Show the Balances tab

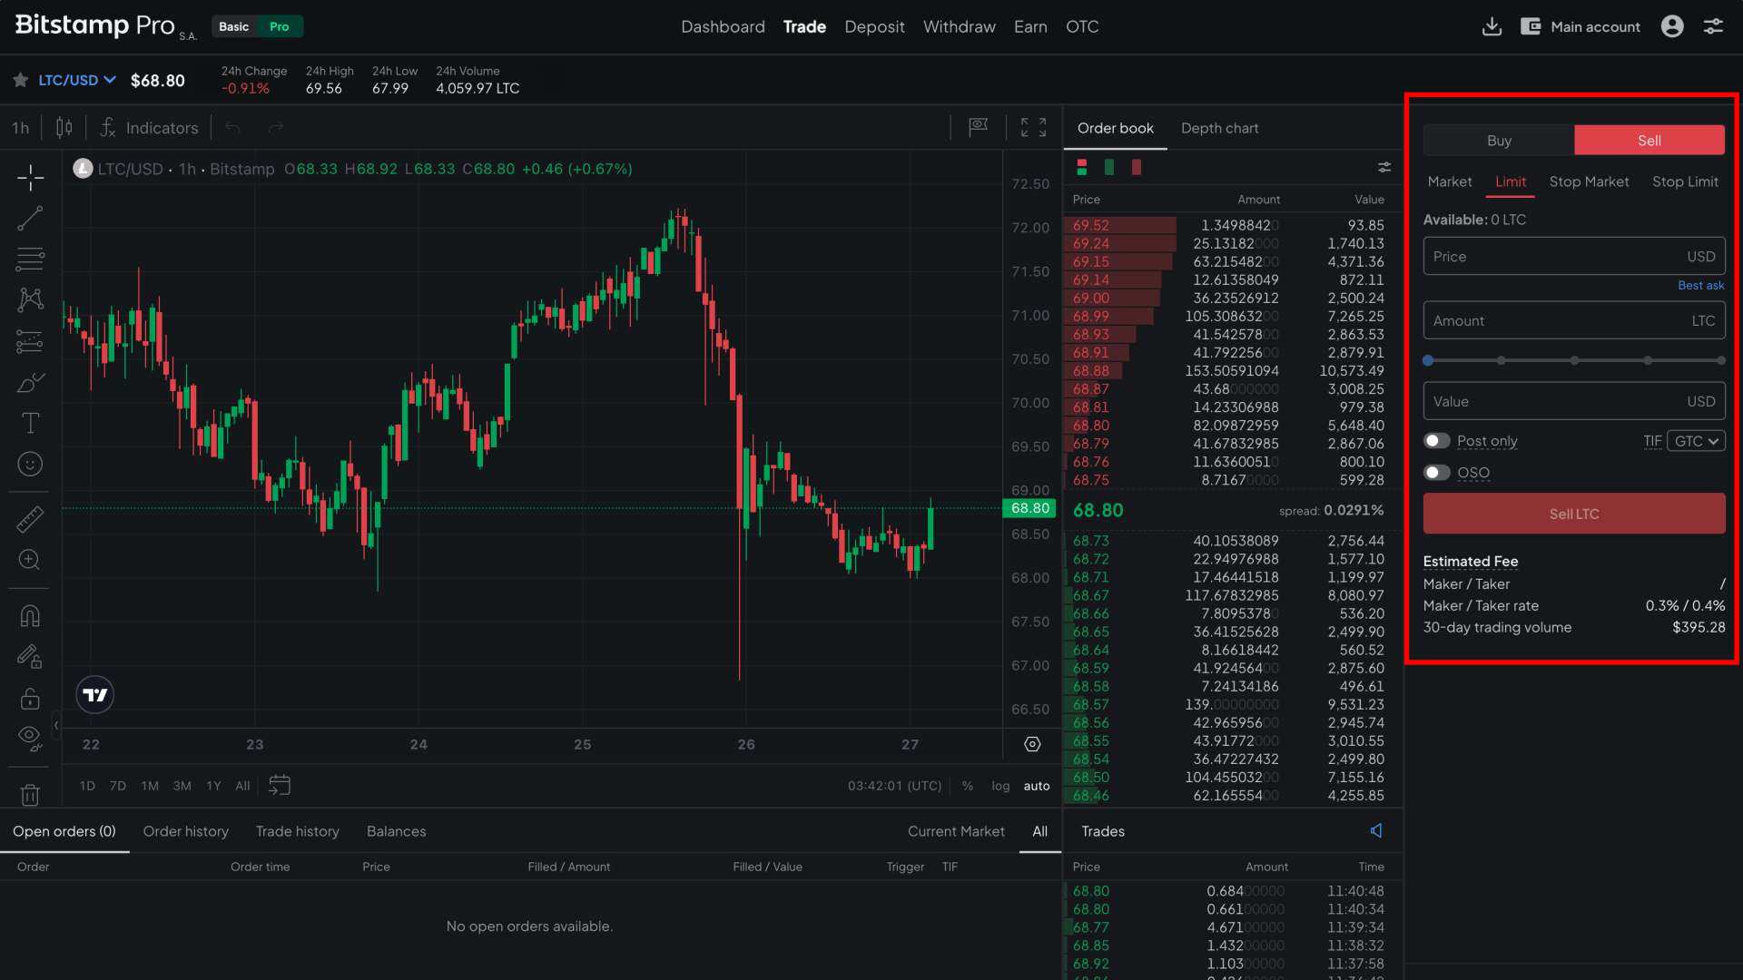396,831
